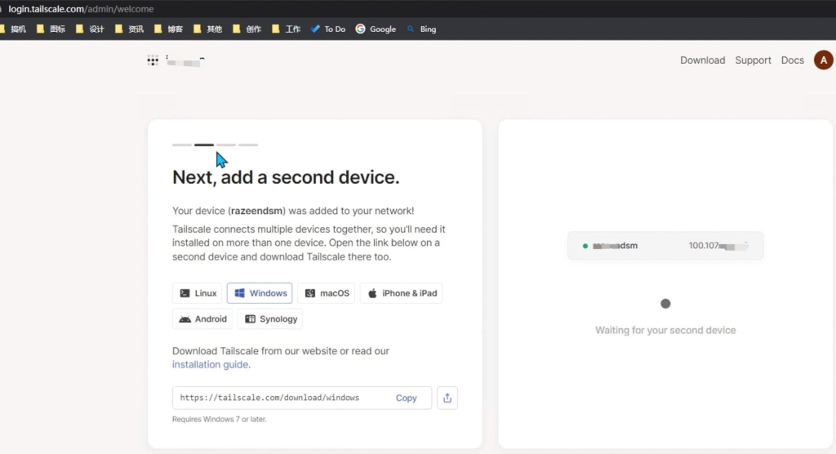Open the To Do bookmark

[328, 29]
